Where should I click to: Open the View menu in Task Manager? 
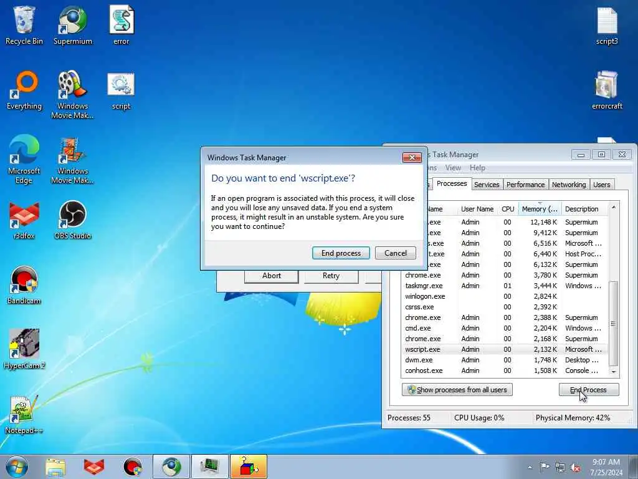453,168
